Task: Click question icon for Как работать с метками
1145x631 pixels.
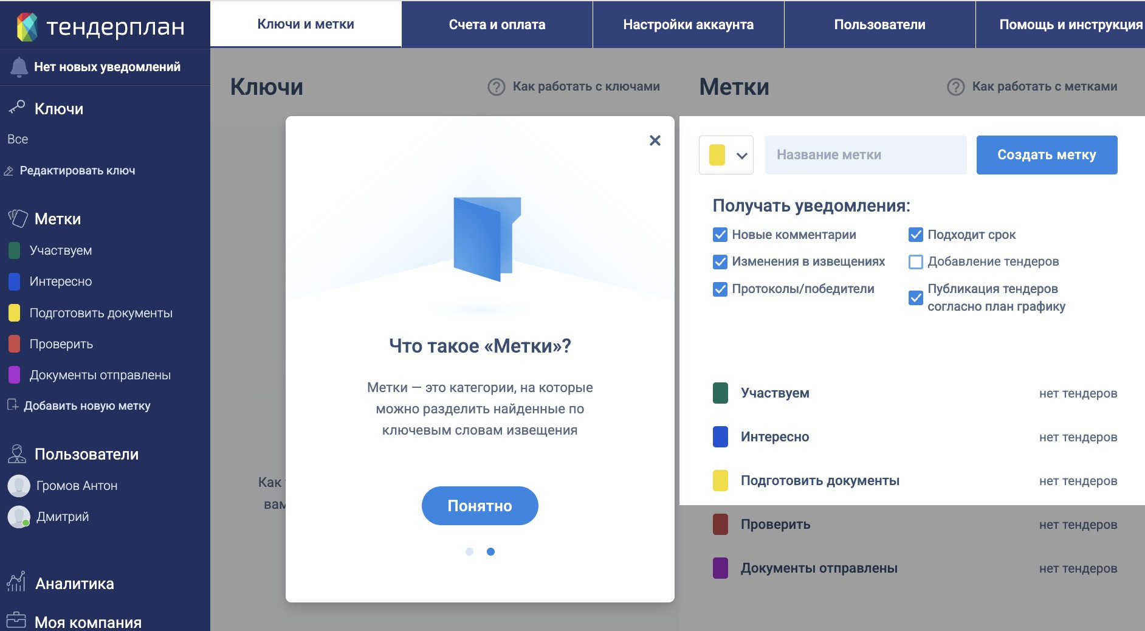Action: point(955,87)
